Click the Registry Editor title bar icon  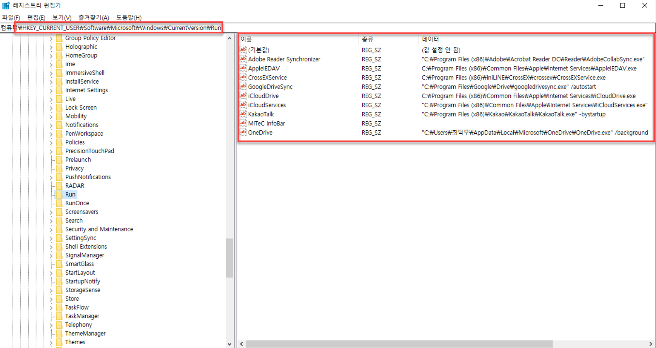coord(6,6)
